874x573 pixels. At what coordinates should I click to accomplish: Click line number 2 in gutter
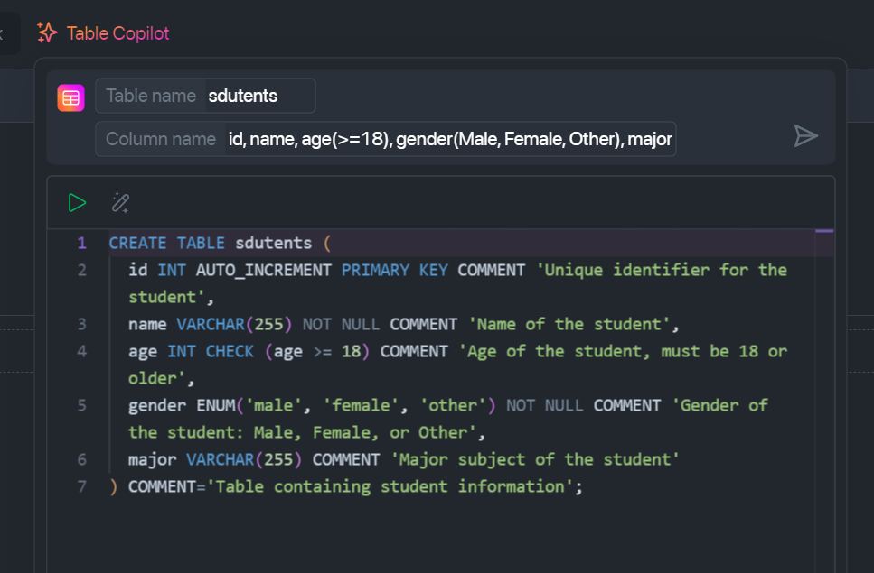click(x=82, y=271)
